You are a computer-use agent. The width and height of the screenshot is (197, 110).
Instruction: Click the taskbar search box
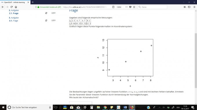coord(30,107)
